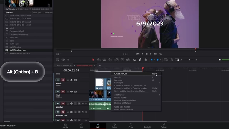This screenshot has height=129, width=229.
Task: Toggle position lock padlock
Action: pos(146,60)
